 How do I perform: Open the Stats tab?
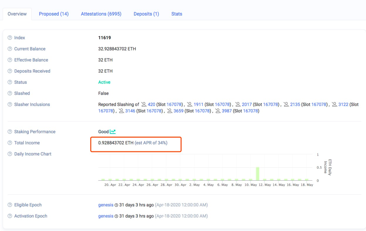(x=177, y=14)
